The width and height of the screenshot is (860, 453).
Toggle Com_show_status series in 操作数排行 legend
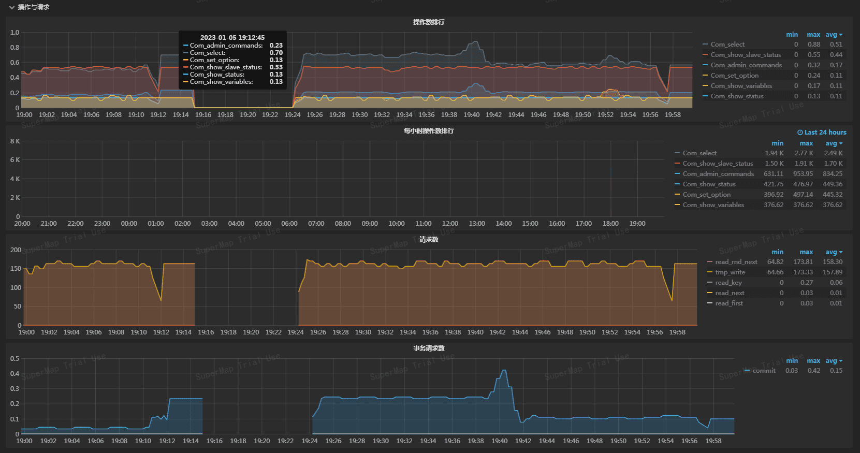[737, 96]
